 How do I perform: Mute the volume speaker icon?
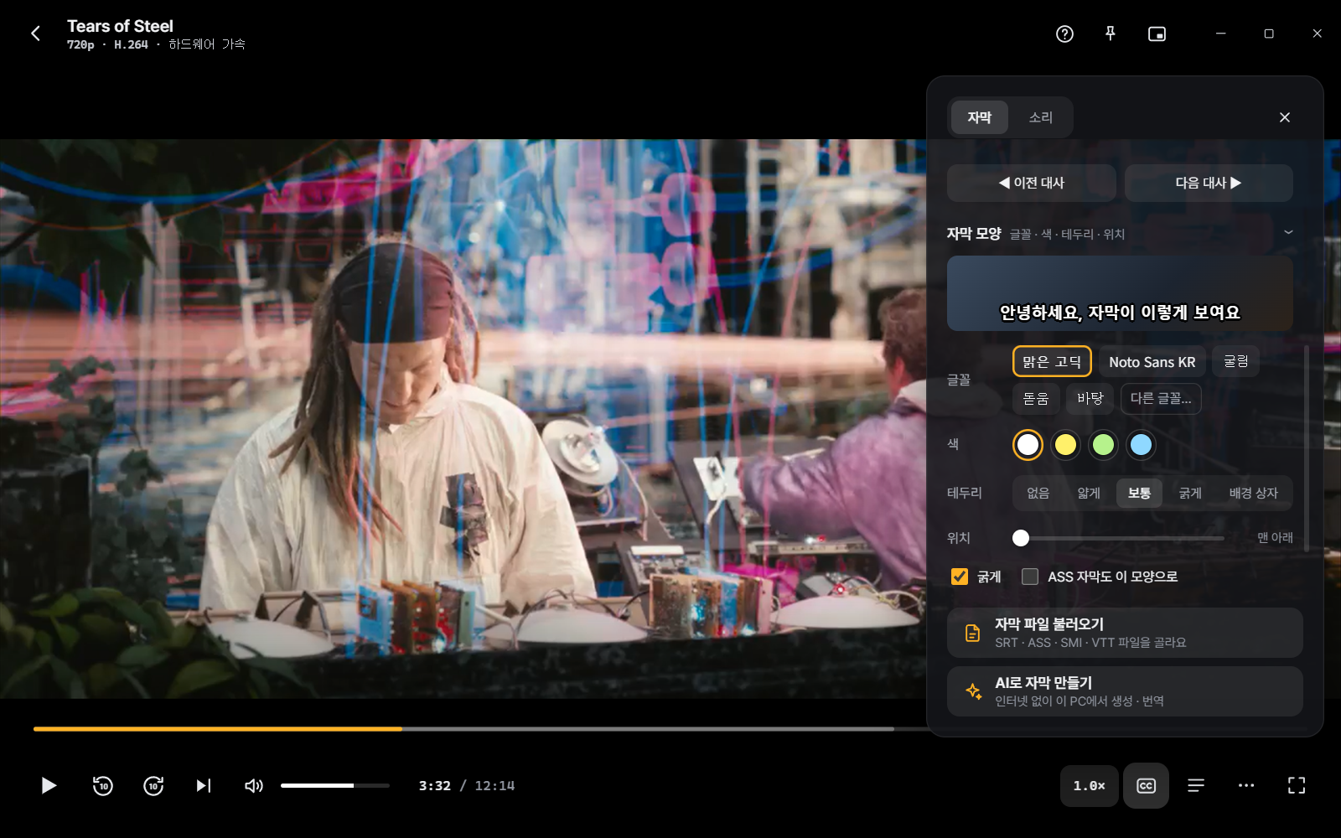(253, 785)
